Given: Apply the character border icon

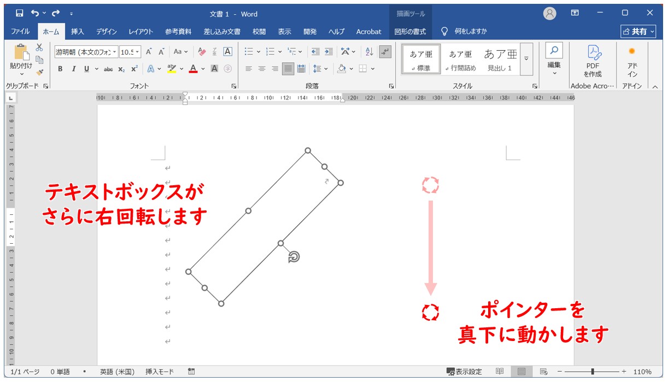Looking at the screenshot, I should tap(228, 52).
